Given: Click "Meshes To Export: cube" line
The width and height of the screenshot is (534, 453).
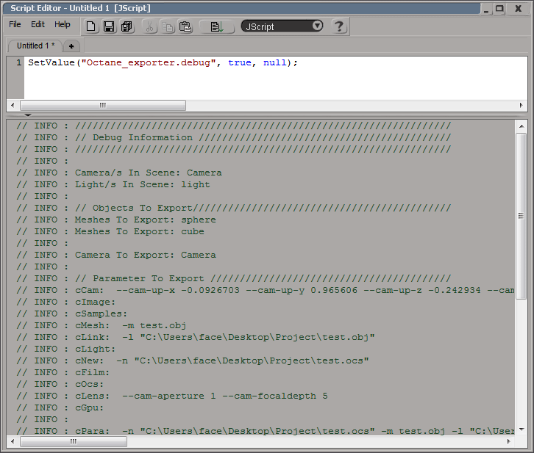Looking at the screenshot, I should tap(110, 231).
